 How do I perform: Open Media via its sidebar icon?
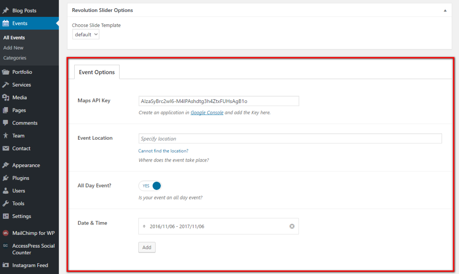[x=6, y=98]
